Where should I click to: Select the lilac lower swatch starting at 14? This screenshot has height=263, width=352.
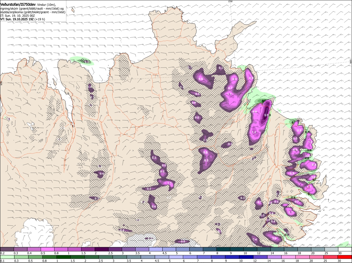click(274, 257)
